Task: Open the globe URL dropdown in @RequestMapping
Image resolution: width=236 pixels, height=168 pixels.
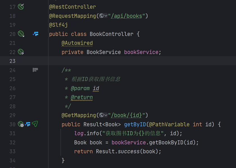Action: [x=103, y=16]
